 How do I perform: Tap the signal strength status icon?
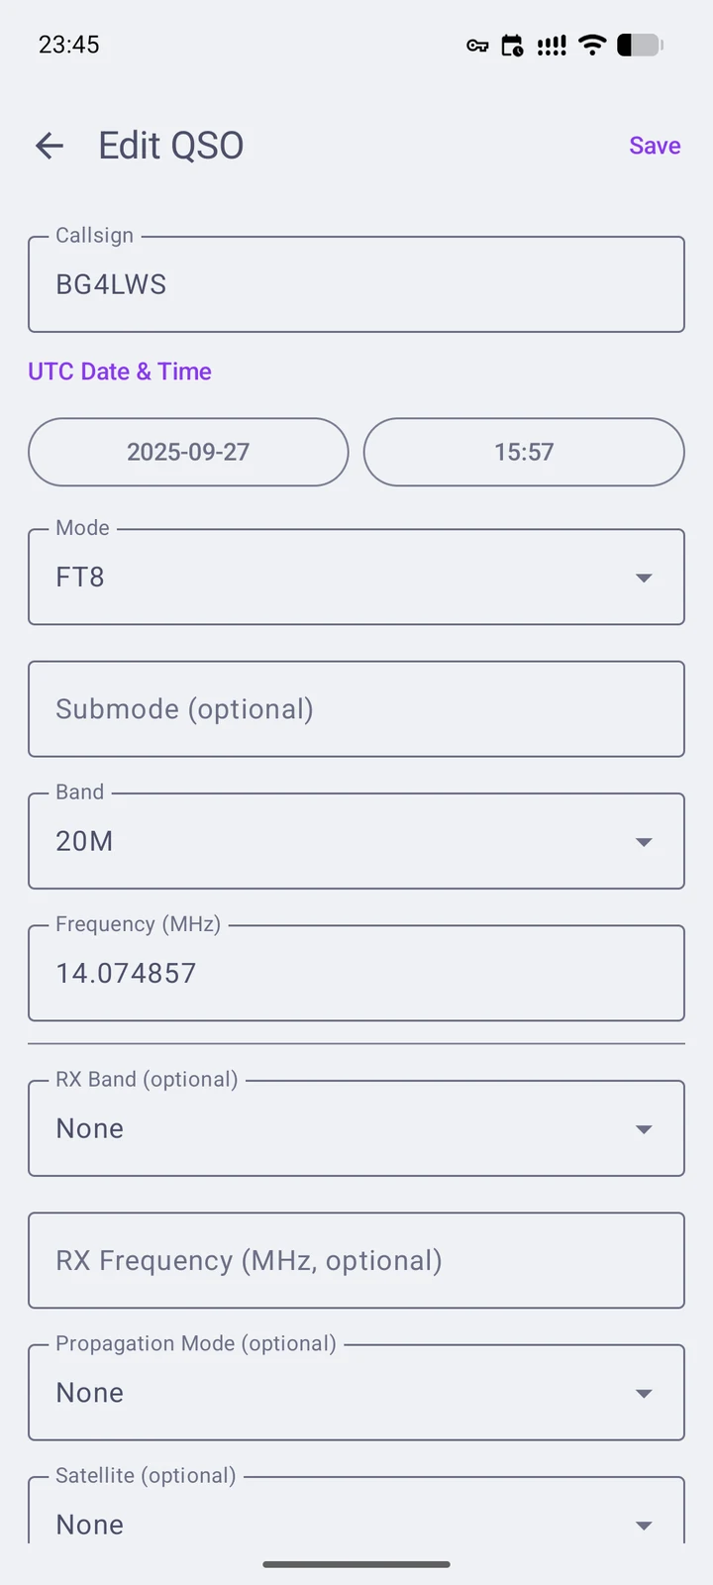point(552,46)
